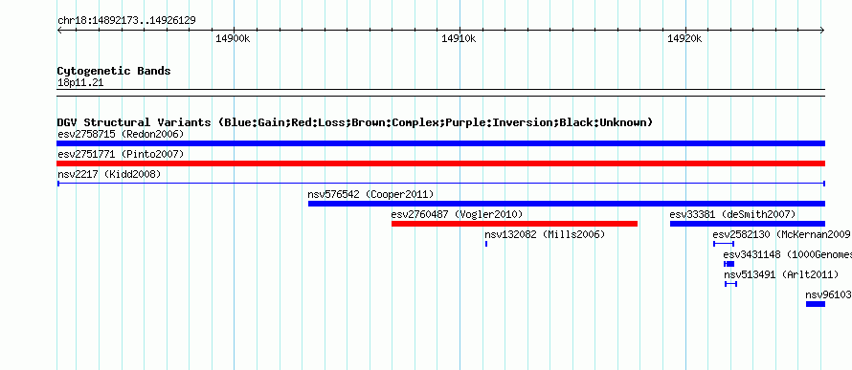Click the 14920k ruler tick label
This screenshot has height=370, width=852.
coord(684,38)
